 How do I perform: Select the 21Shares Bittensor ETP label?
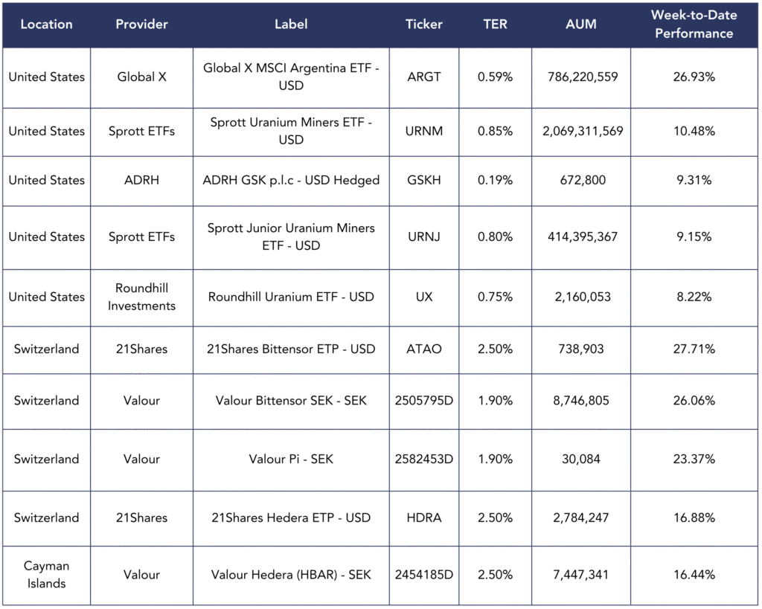pyautogui.click(x=291, y=349)
